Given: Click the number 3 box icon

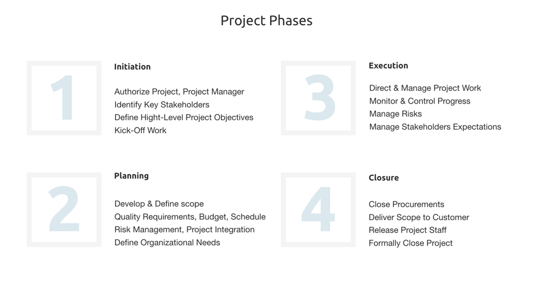Looking at the screenshot, I should tap(318, 98).
